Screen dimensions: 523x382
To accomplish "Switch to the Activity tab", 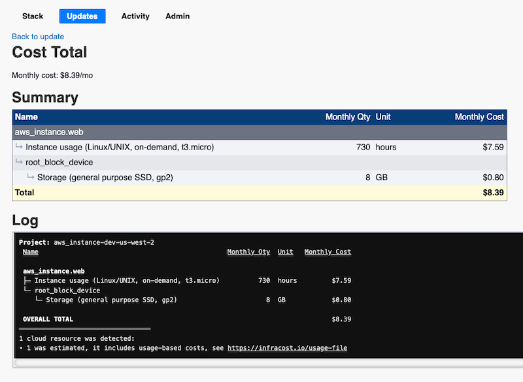I will 135,16.
